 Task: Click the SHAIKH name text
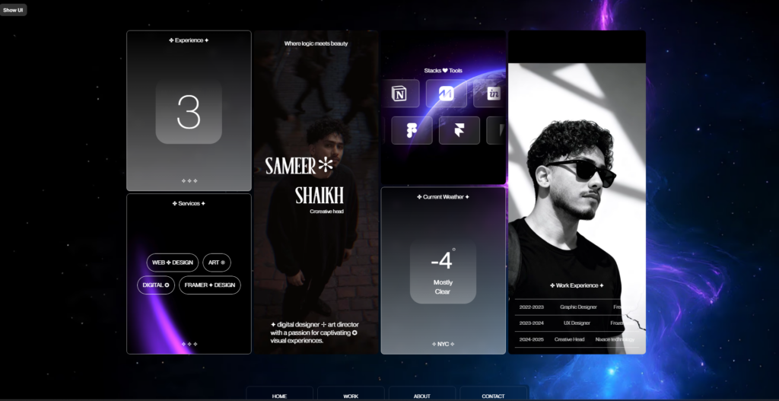[x=320, y=196]
